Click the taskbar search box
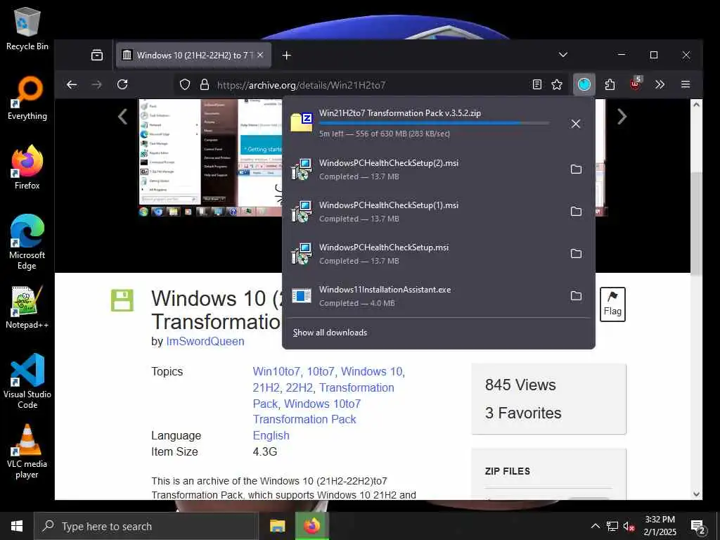Viewport: 720px width, 540px height. click(146, 526)
